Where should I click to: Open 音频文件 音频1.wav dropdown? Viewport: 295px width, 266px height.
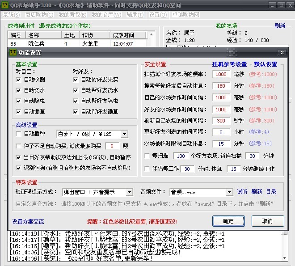[x=229, y=192]
